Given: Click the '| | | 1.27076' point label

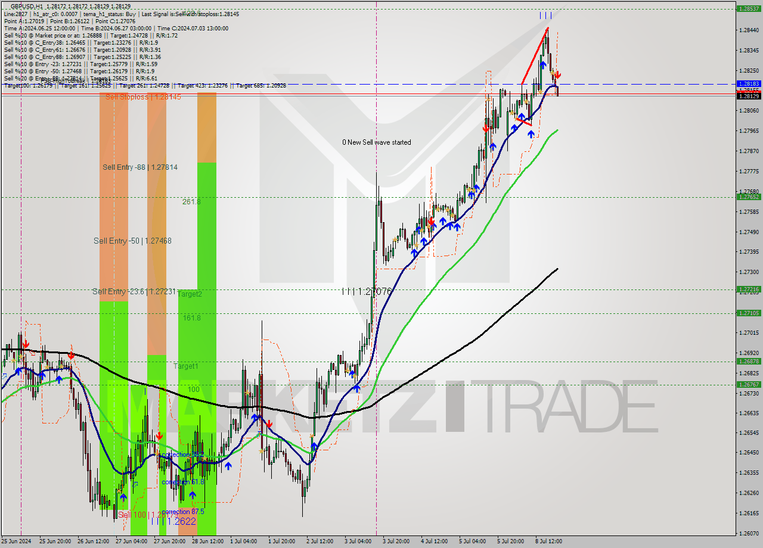Looking at the screenshot, I should tap(367, 291).
